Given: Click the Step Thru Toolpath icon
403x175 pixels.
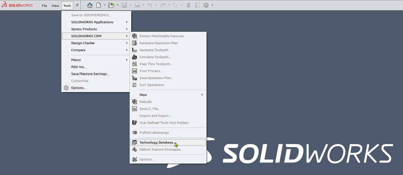Looking at the screenshot, I should (x=135, y=64).
